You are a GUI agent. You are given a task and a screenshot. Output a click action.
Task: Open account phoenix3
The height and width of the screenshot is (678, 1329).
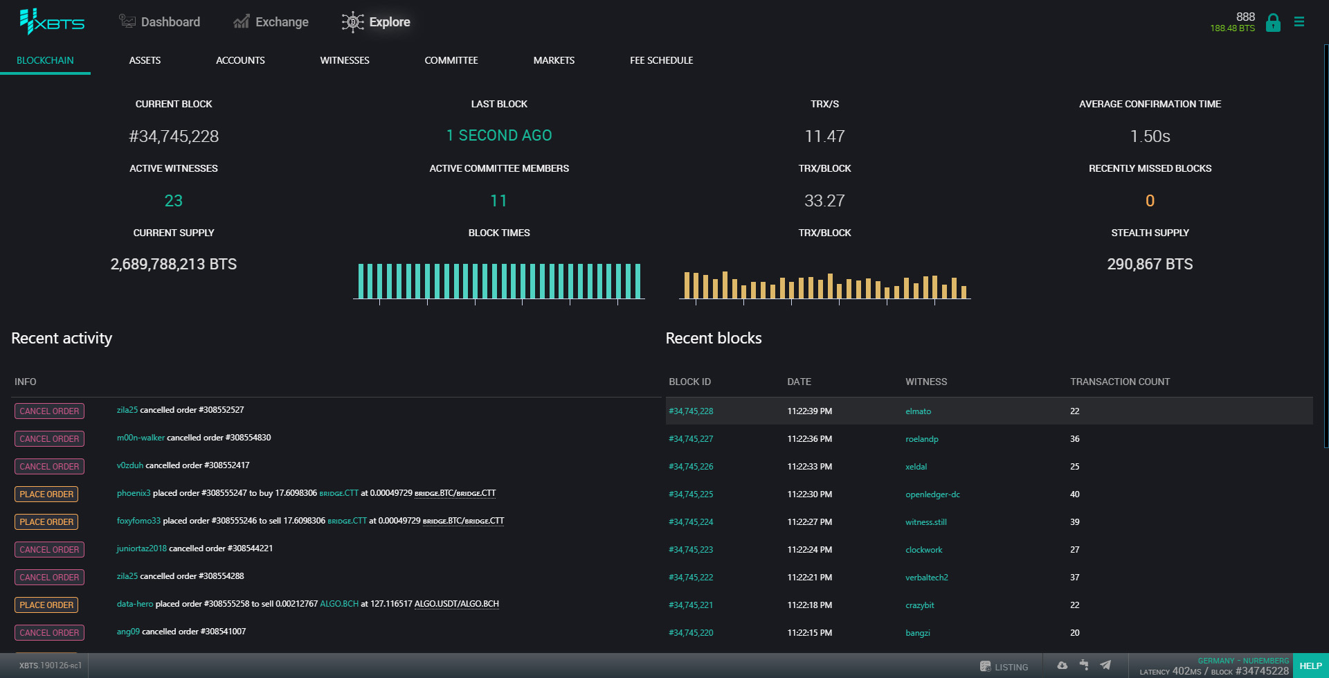pyautogui.click(x=134, y=493)
